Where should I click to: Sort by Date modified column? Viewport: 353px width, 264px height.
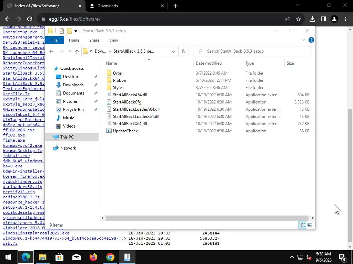click(218, 63)
